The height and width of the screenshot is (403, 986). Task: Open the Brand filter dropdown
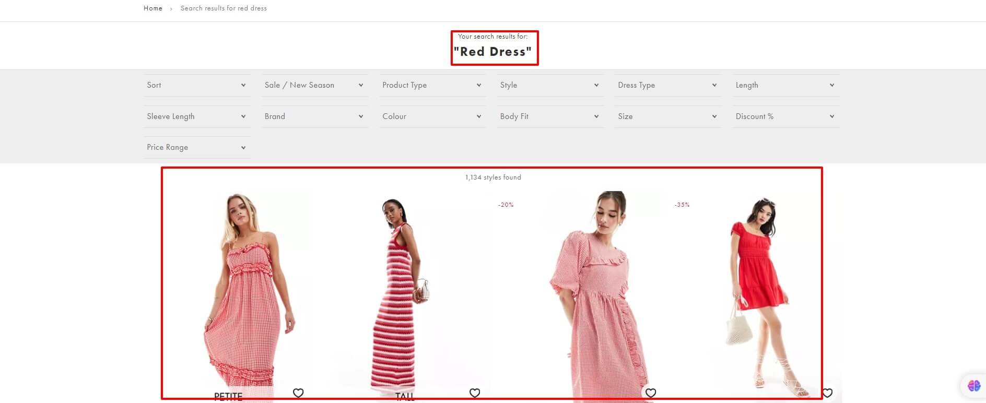click(314, 116)
